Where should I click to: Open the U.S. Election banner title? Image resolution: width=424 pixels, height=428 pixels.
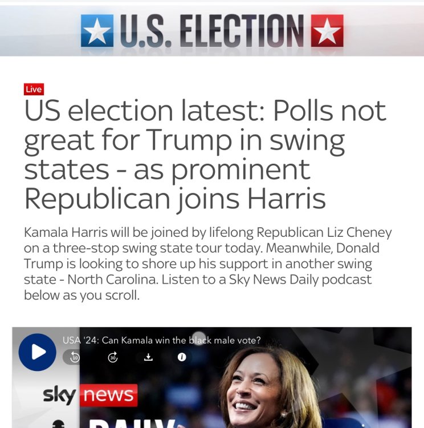[212, 31]
